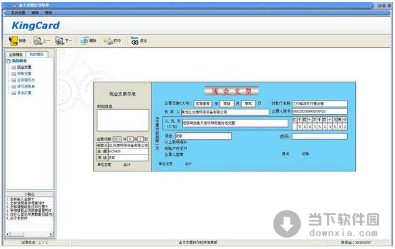Viewport: 395px width, 249px height.
Task: Click the 新建 (New) toolbar icon
Action: 13,40
